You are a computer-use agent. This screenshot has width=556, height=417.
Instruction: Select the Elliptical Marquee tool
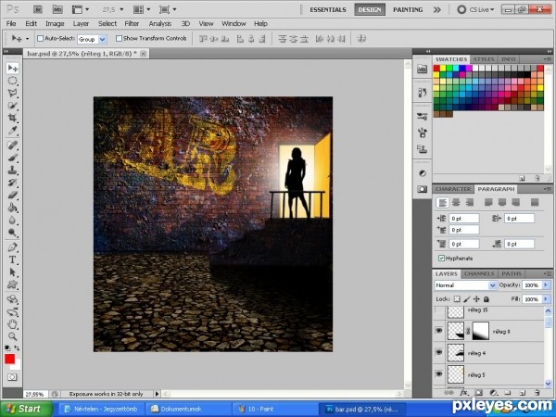[x=12, y=81]
